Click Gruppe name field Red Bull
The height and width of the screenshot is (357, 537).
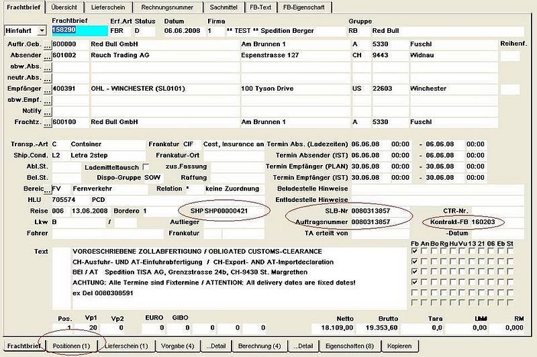448,31
